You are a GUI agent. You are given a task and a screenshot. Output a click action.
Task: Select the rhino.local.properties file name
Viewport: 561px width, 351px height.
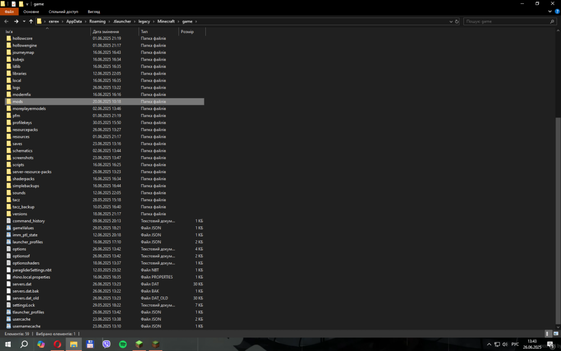click(31, 277)
